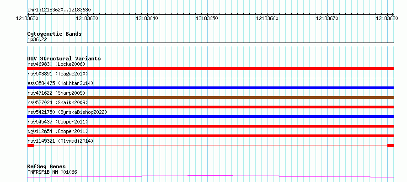Screen dimensions: 407x182
Task: Click ruler position 12183640
Action: pyautogui.click(x=147, y=18)
